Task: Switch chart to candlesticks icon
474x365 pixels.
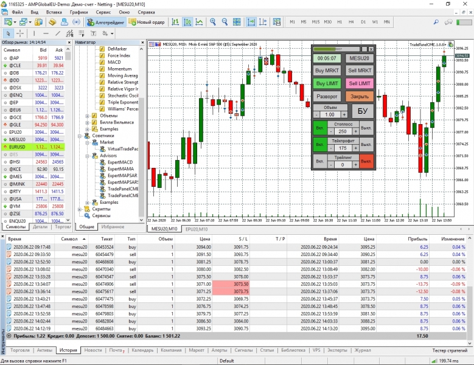Action: [x=187, y=22]
